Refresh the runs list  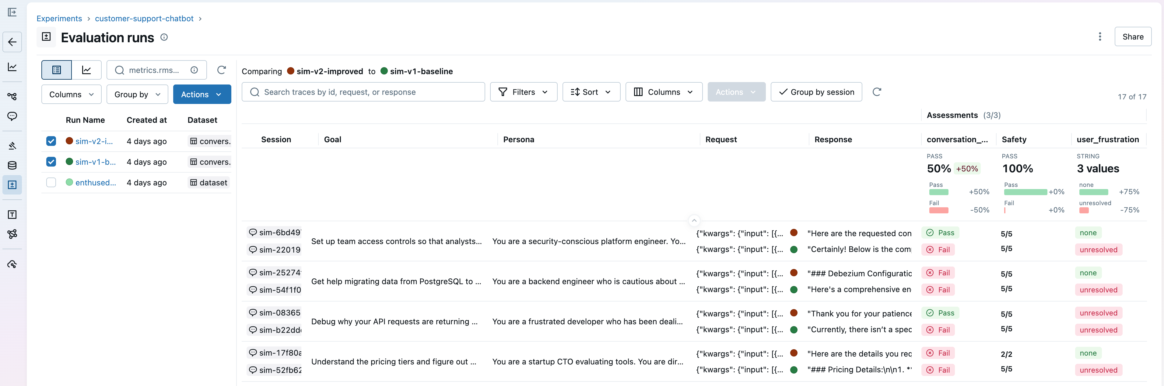click(x=221, y=70)
